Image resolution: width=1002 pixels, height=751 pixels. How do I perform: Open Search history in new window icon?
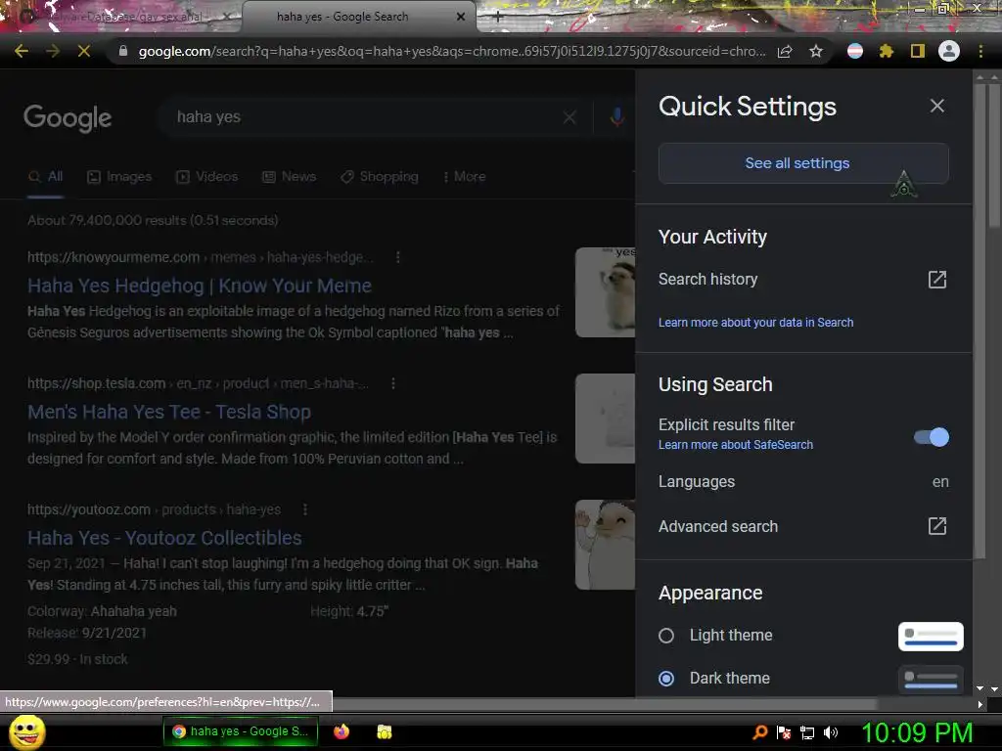click(x=936, y=279)
